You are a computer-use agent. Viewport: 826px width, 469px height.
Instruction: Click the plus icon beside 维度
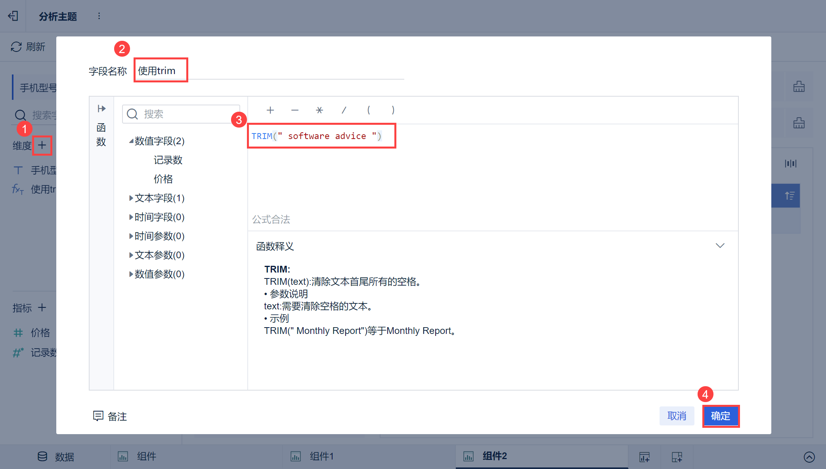tap(42, 145)
